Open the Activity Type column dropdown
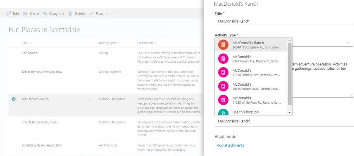The height and width of the screenshot is (156, 354). 119,43
